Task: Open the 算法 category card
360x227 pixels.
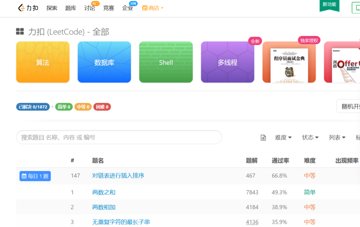Action: [x=43, y=62]
